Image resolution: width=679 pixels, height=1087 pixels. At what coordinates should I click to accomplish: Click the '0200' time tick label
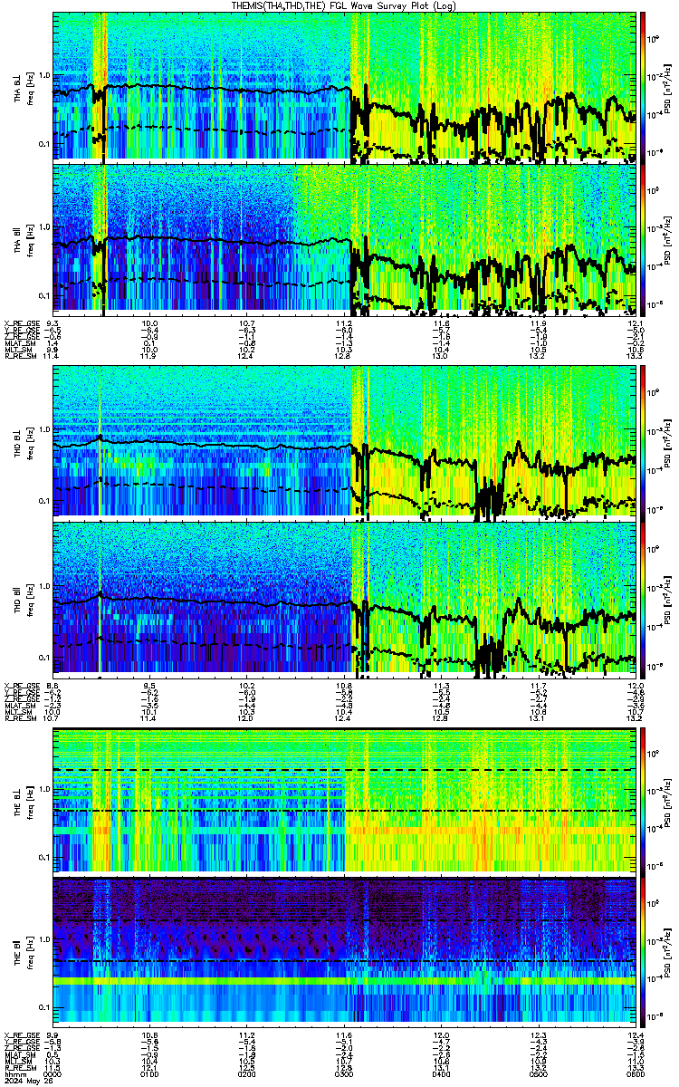point(247,1073)
